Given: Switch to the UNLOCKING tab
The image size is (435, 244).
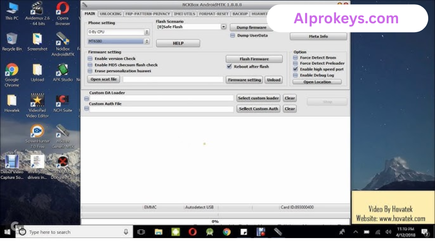Looking at the screenshot, I should click(110, 14).
